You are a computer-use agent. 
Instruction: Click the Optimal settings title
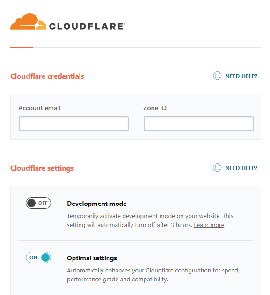pyautogui.click(x=92, y=258)
